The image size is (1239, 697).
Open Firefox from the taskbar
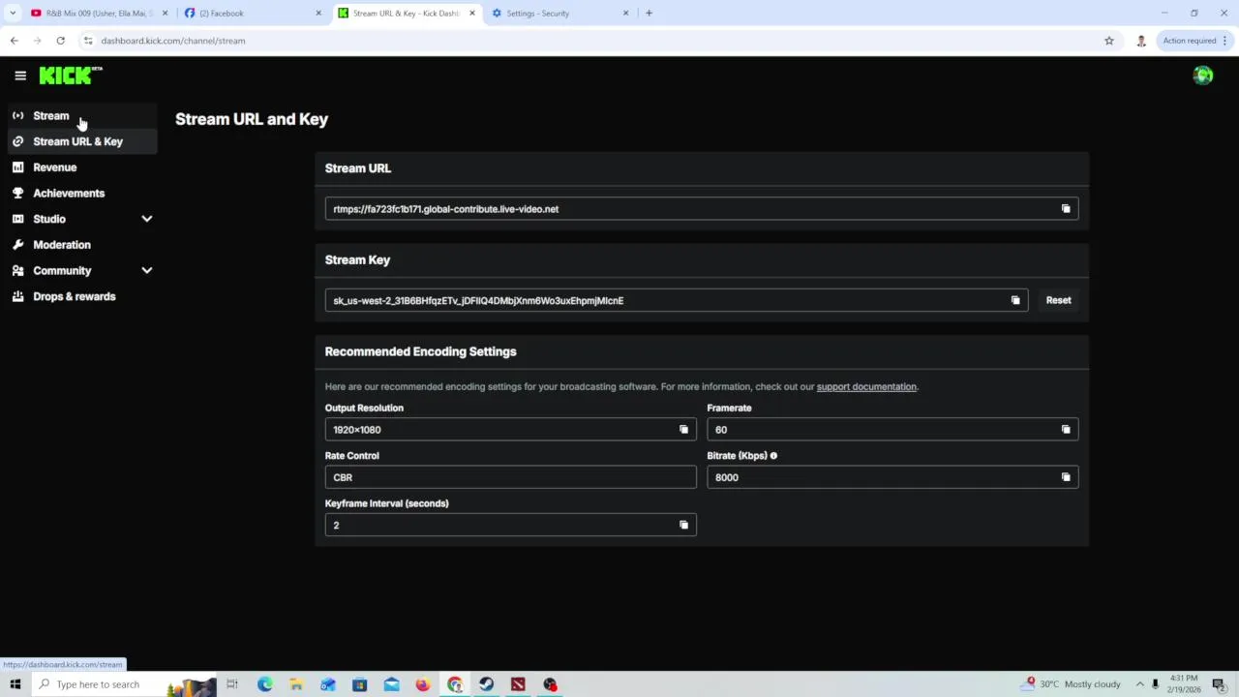click(x=423, y=684)
